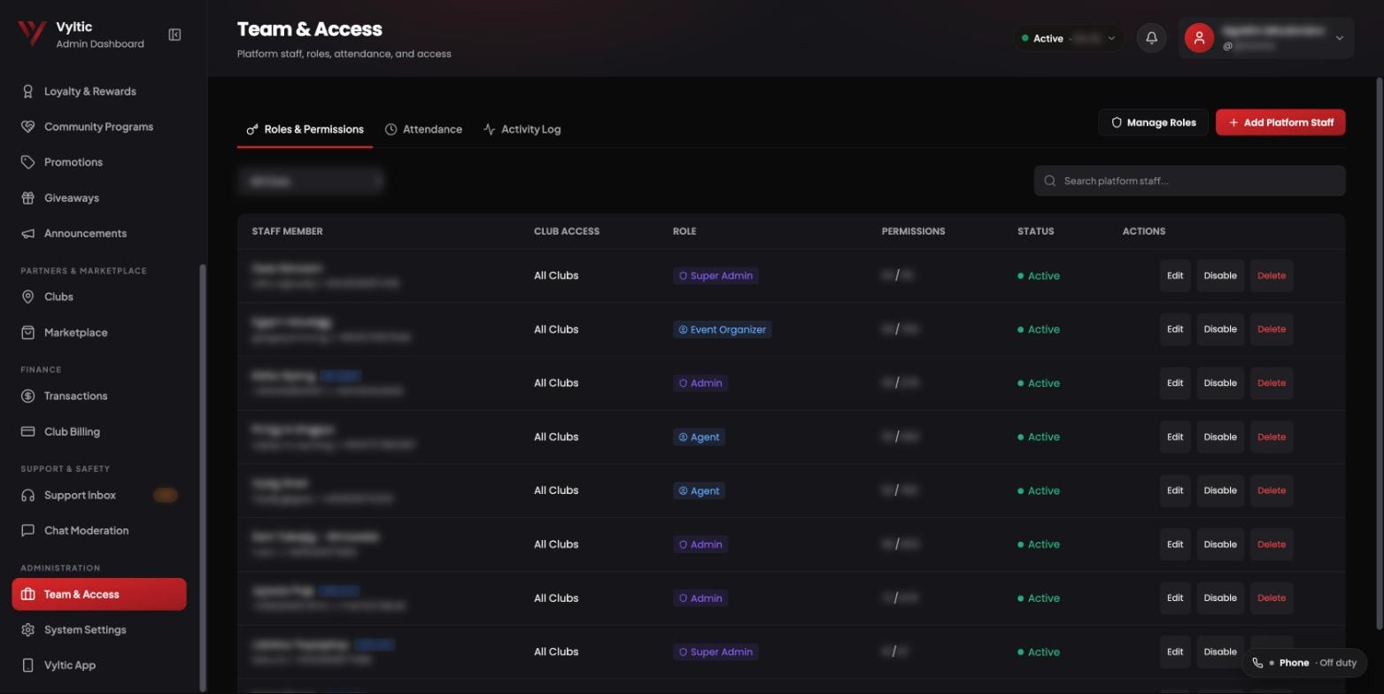Screen dimensions: 1384x694
Task: Switch to the Activity Log tab
Action: [x=522, y=129]
